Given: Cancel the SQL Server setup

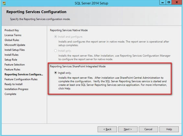Looking at the screenshot, I should (x=148, y=129).
